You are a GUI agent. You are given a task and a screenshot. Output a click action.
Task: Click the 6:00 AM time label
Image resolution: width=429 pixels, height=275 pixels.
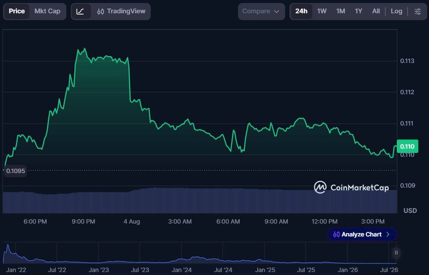coord(228,221)
